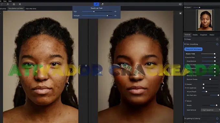
Task: Click the X icon in the toolbar
Action: [x=20, y=4]
